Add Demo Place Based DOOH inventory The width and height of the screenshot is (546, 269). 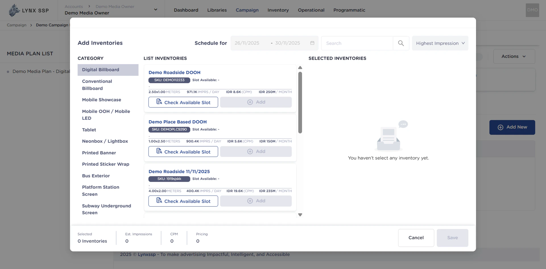click(256, 152)
